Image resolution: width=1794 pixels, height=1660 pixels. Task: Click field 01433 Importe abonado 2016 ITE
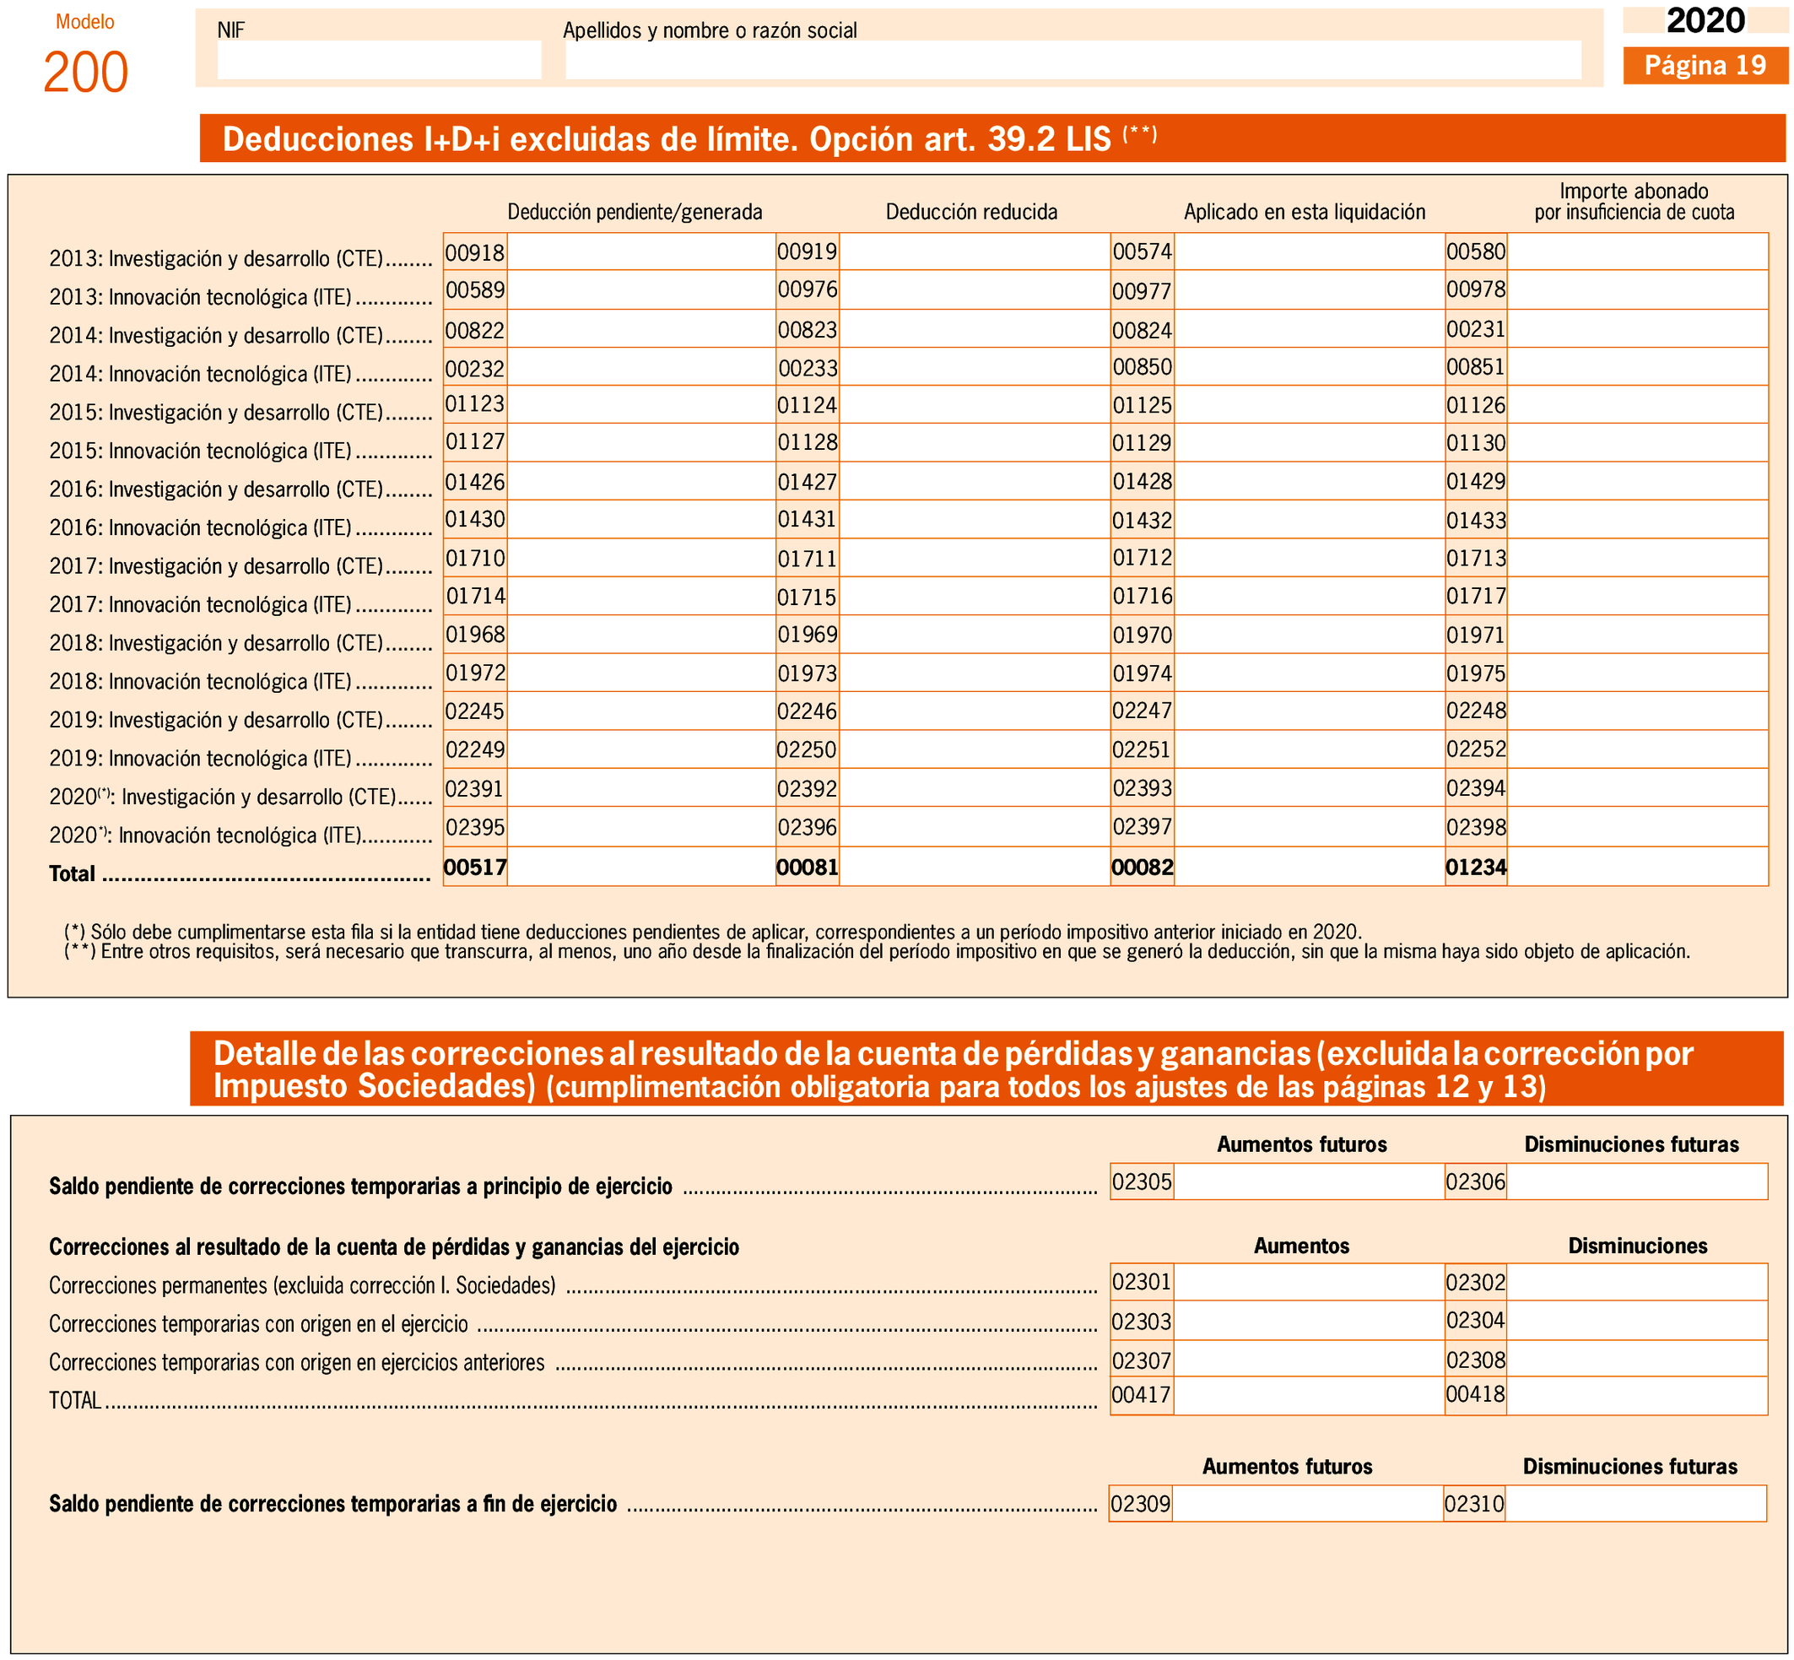click(1638, 520)
